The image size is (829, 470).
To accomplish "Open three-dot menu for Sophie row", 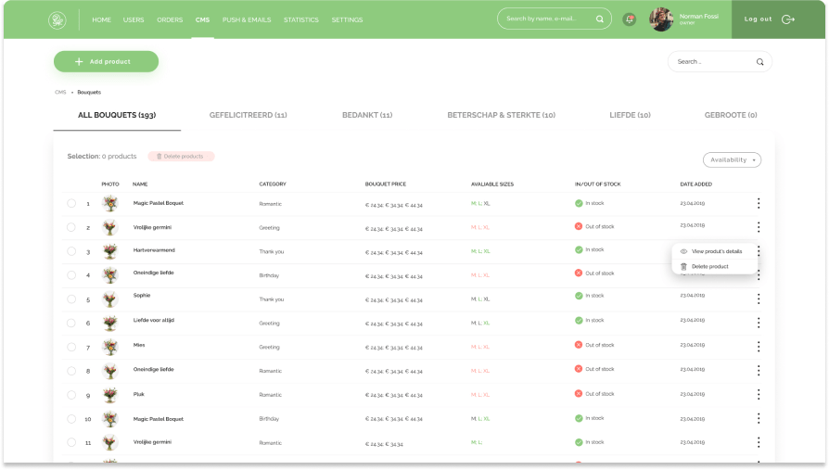I will click(759, 299).
